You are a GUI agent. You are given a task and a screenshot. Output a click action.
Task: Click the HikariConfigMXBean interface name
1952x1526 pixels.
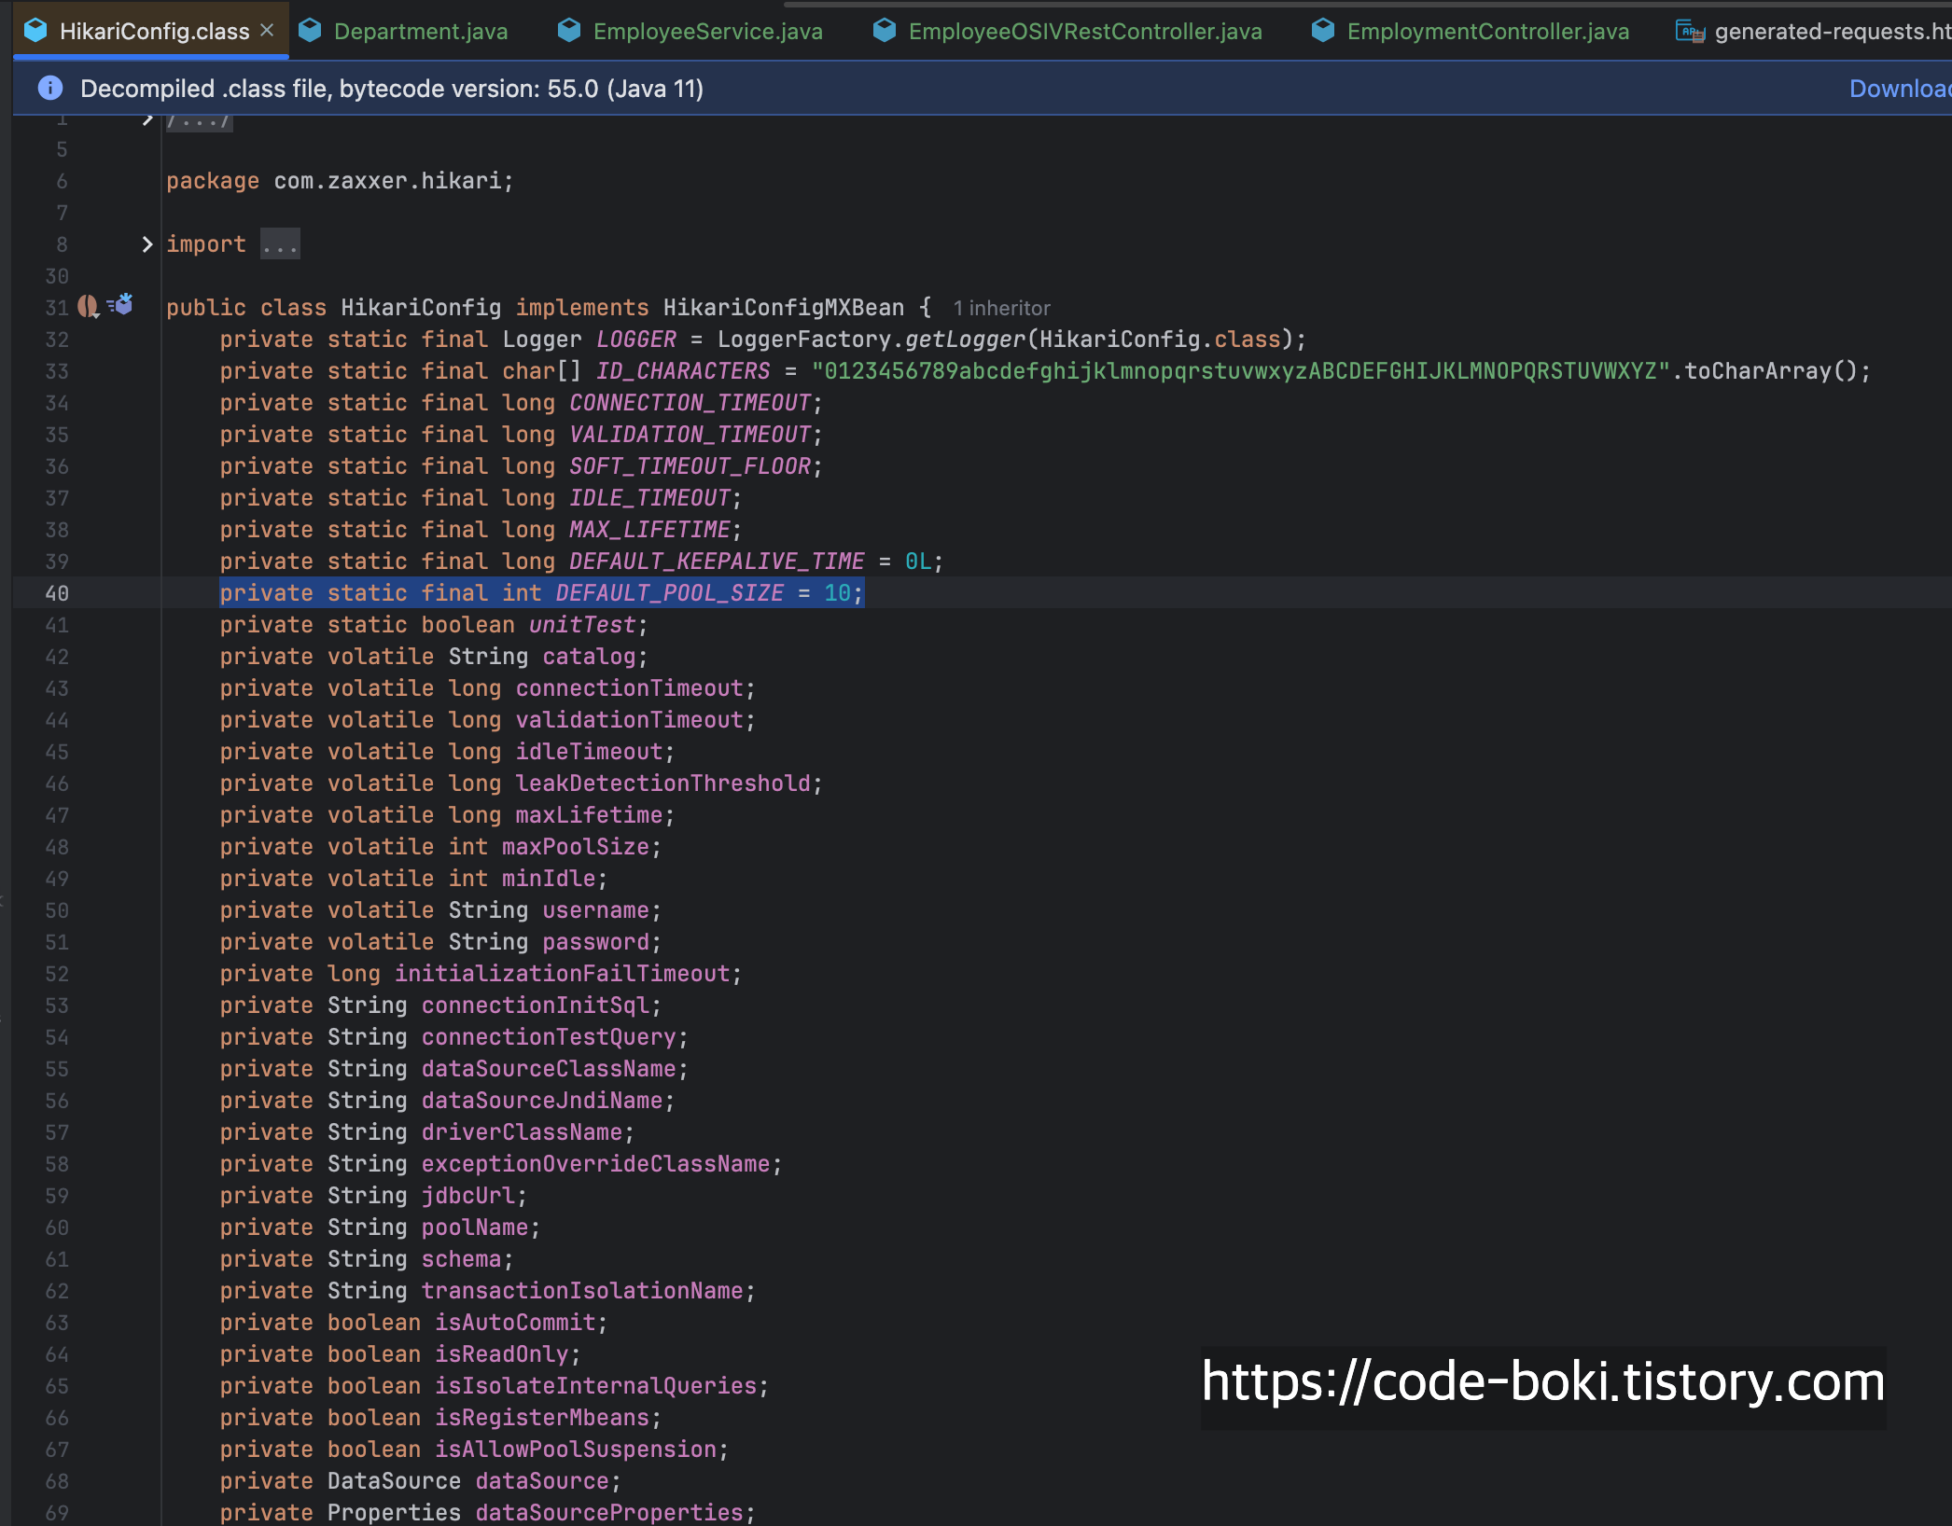pyautogui.click(x=783, y=308)
